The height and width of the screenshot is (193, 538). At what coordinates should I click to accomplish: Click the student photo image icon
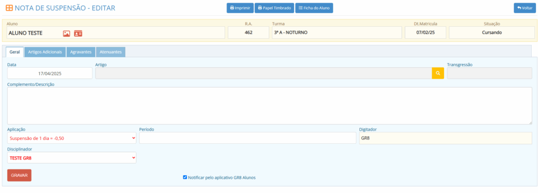click(66, 33)
